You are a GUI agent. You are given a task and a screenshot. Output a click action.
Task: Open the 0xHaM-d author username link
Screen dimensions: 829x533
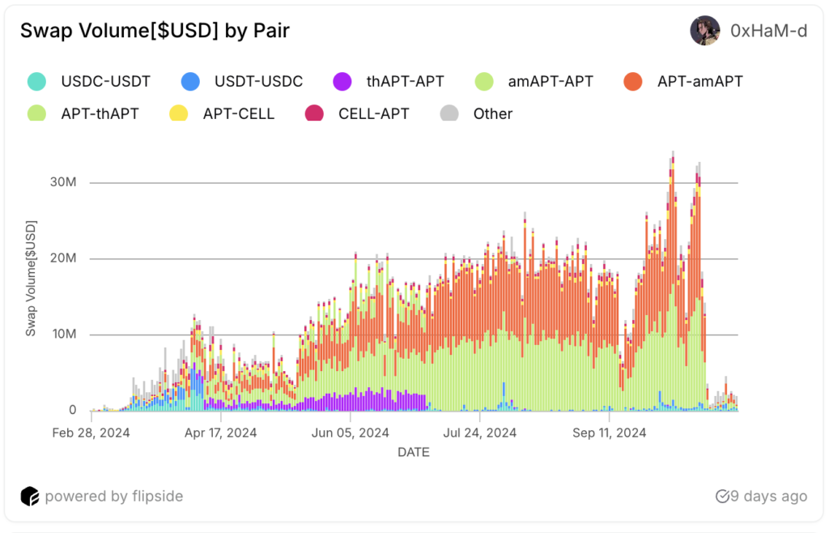pos(768,31)
